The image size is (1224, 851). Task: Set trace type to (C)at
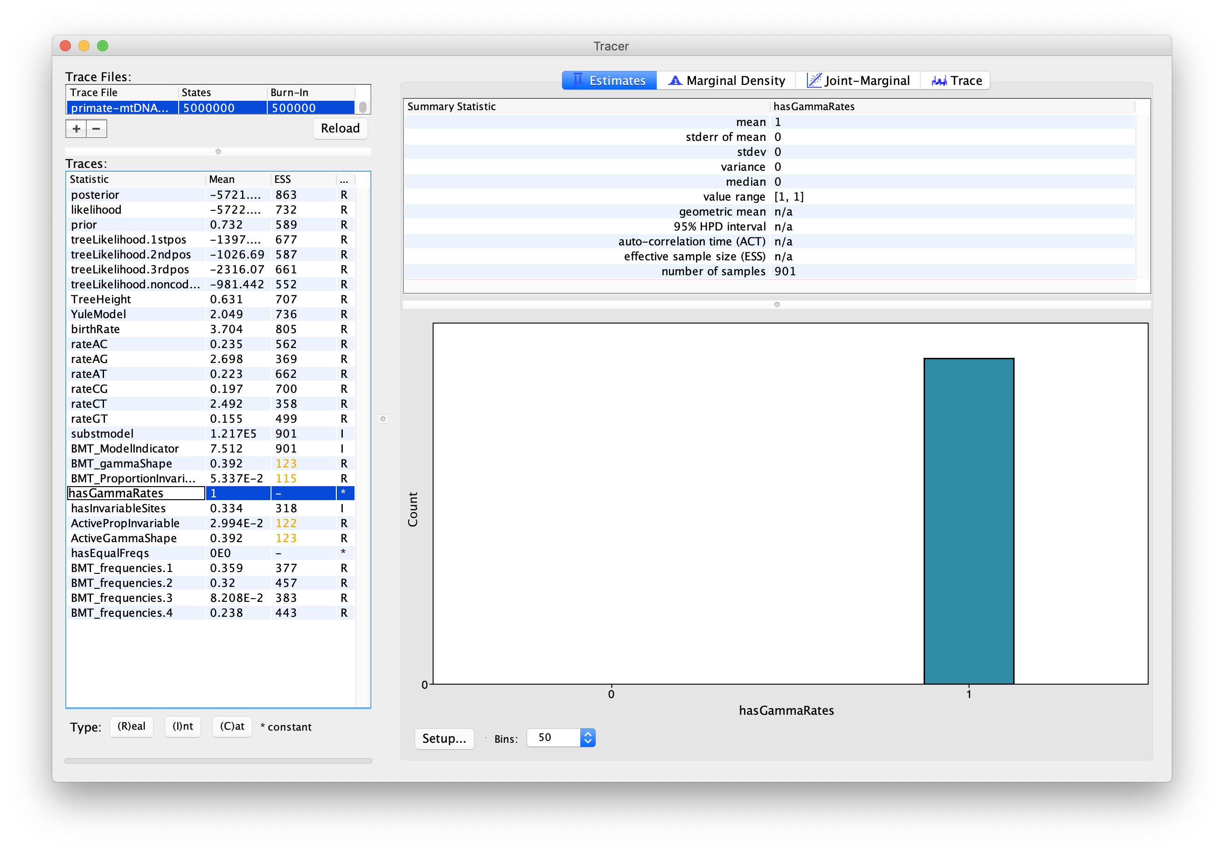point(232,726)
